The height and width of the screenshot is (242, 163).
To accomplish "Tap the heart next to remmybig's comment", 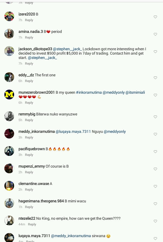I will tap(155, 117).
